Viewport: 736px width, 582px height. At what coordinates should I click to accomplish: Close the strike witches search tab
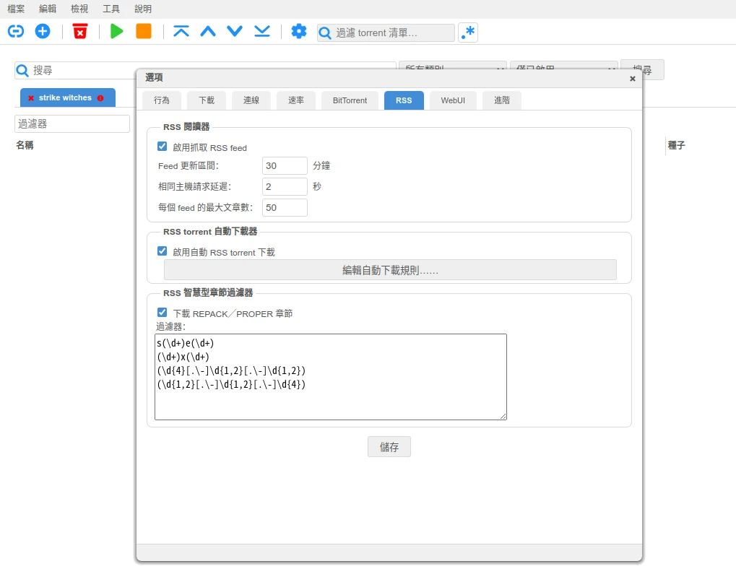[31, 98]
